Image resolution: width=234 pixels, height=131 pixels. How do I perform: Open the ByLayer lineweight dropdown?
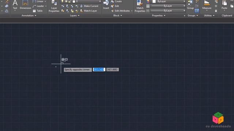coord(184,6)
